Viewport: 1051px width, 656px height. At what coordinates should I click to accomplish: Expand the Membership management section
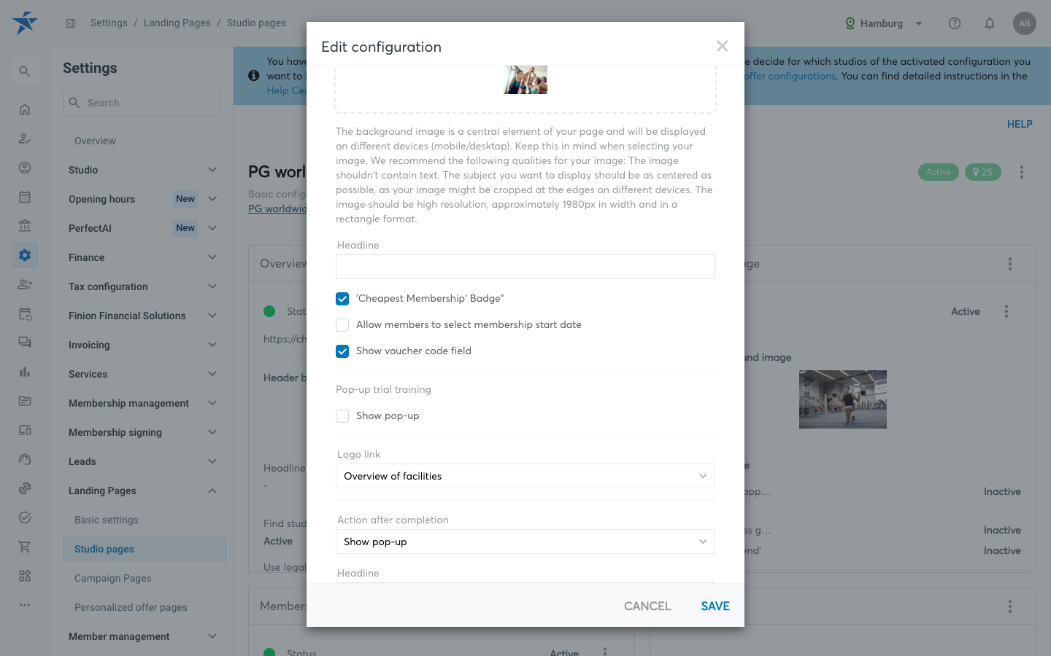(145, 403)
